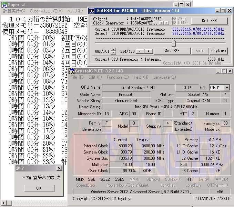Click timestamp 2002/01/07 22:38:05
The height and width of the screenshot is (207, 234).
pyautogui.click(x=212, y=199)
